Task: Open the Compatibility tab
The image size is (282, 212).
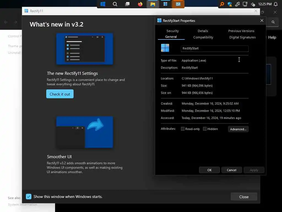Action: [x=203, y=37]
